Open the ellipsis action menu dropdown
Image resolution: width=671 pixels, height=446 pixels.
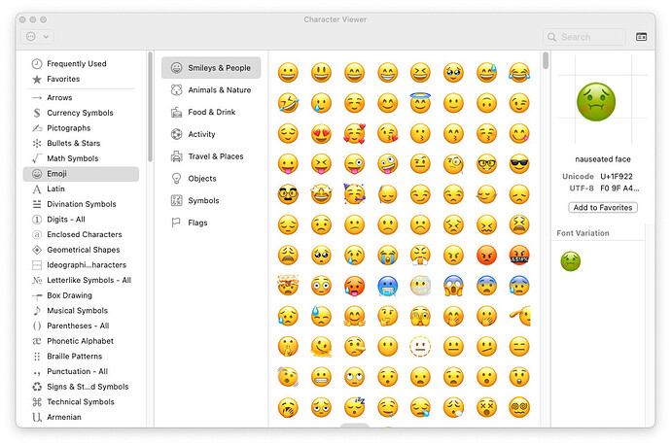pos(39,37)
